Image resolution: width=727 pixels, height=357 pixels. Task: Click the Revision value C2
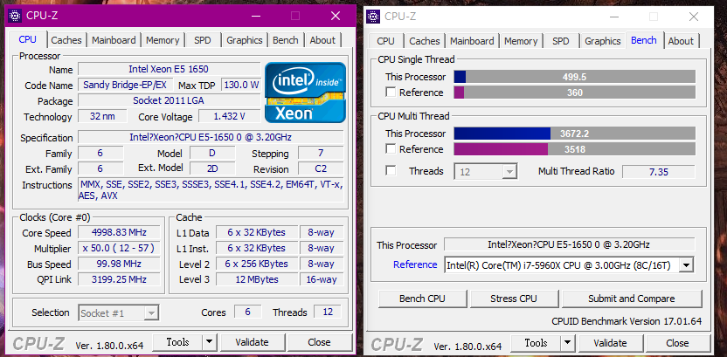click(x=321, y=169)
